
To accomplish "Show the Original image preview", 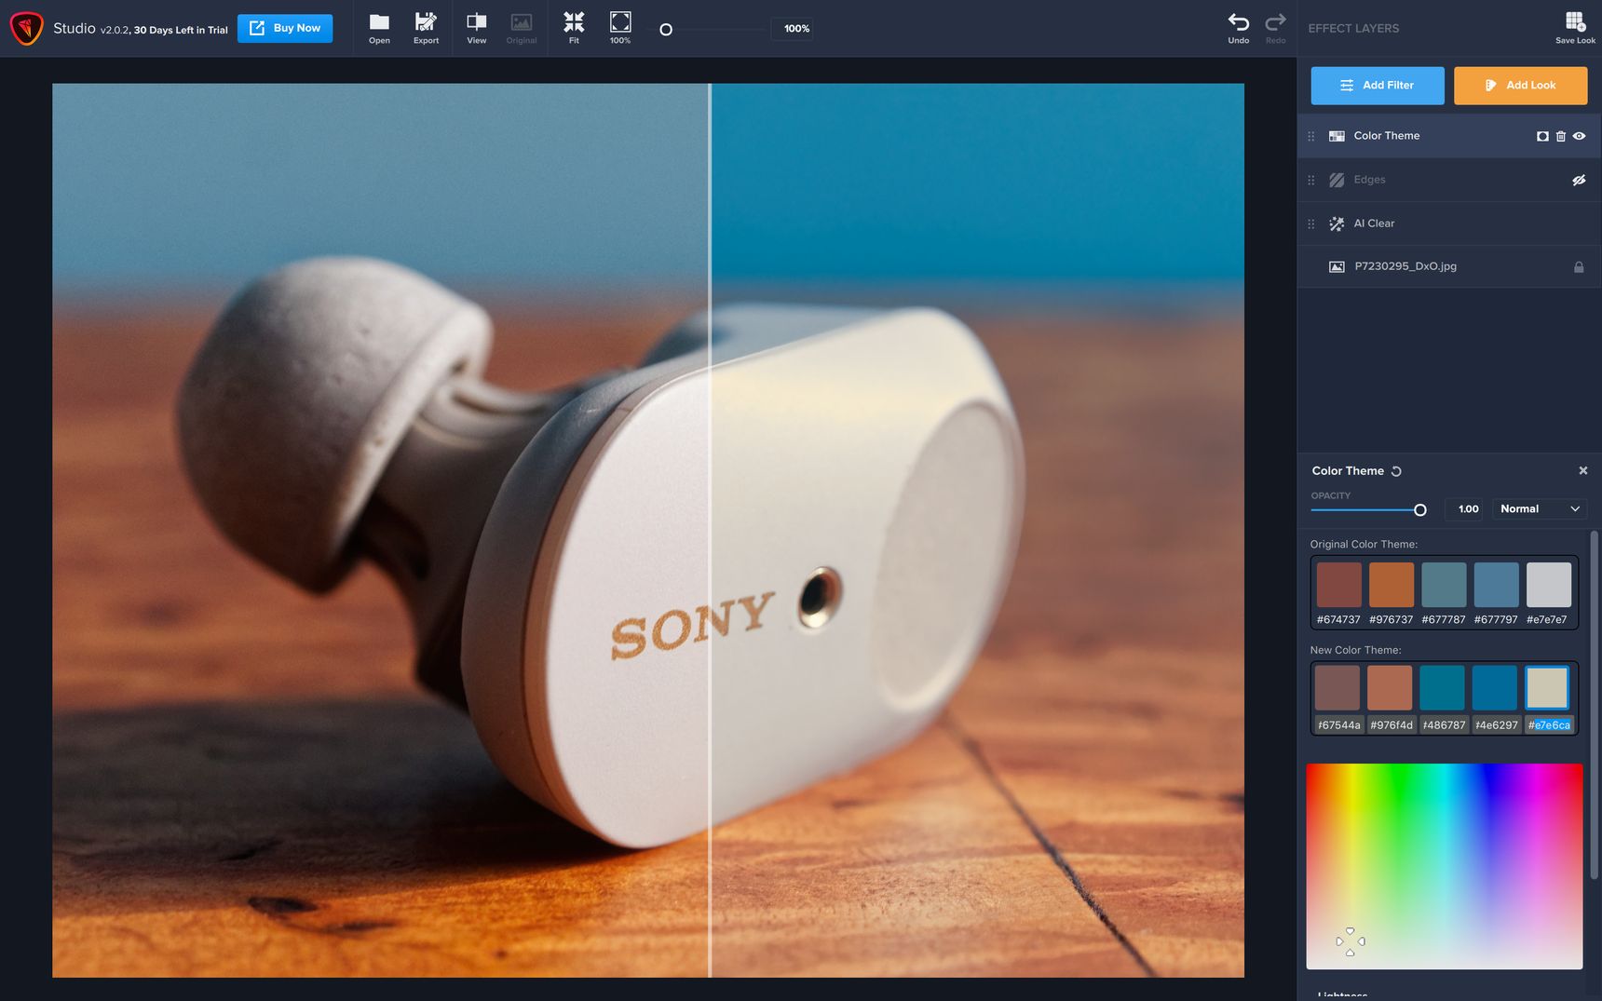I will point(522,28).
